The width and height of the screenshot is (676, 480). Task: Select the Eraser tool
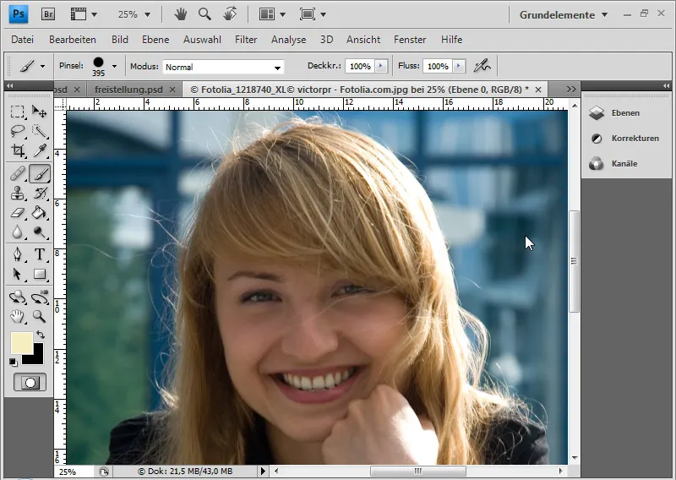point(17,213)
